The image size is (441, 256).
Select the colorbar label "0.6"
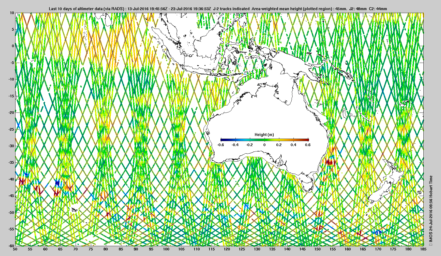[308, 145]
